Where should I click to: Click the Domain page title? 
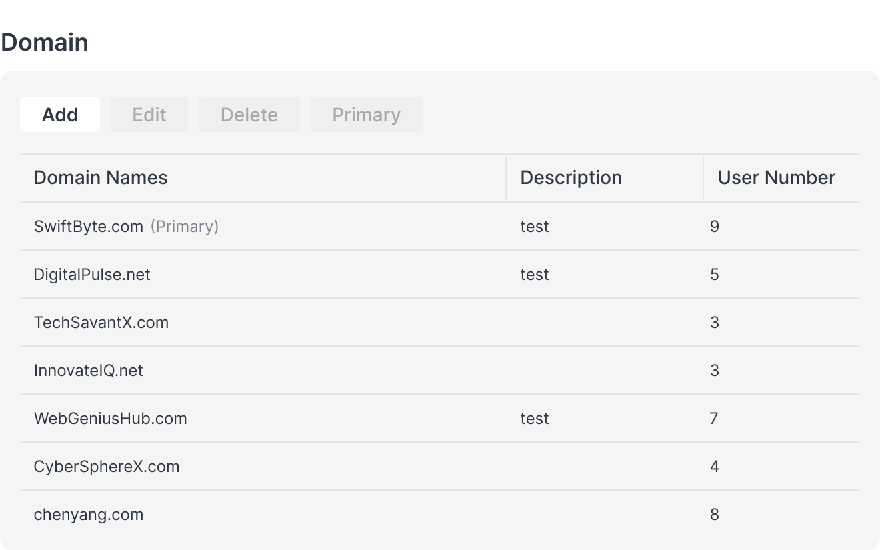pos(45,41)
